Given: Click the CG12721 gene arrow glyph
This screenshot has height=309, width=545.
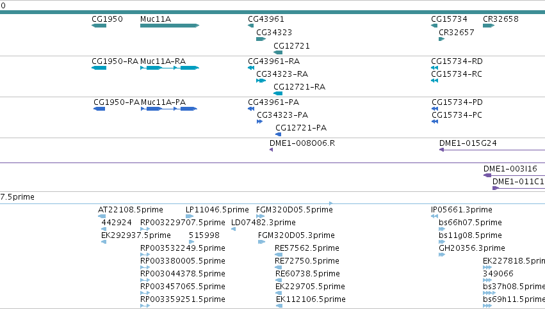Looking at the screenshot, I should coord(278,52).
